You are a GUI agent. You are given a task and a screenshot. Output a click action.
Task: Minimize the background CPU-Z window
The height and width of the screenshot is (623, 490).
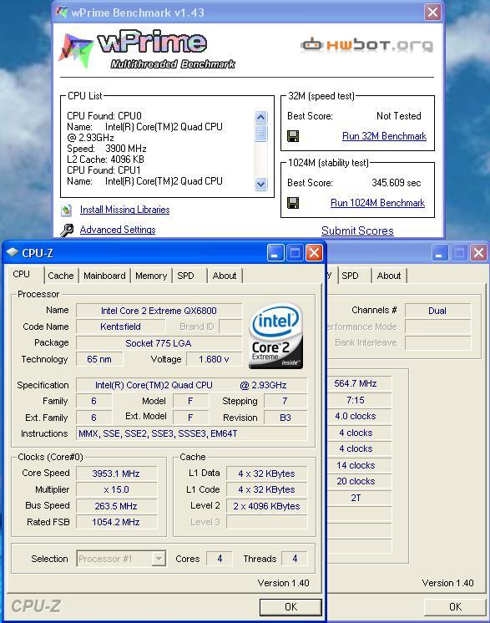click(440, 253)
